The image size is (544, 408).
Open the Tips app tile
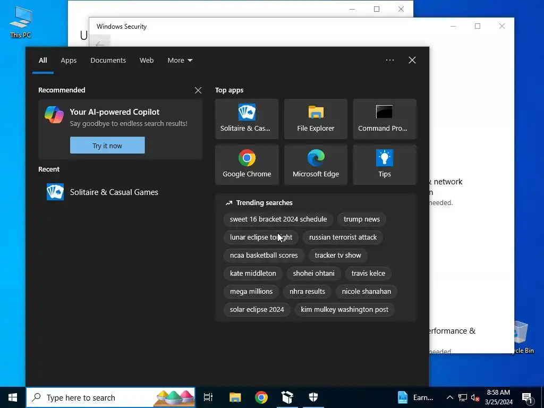tap(385, 165)
